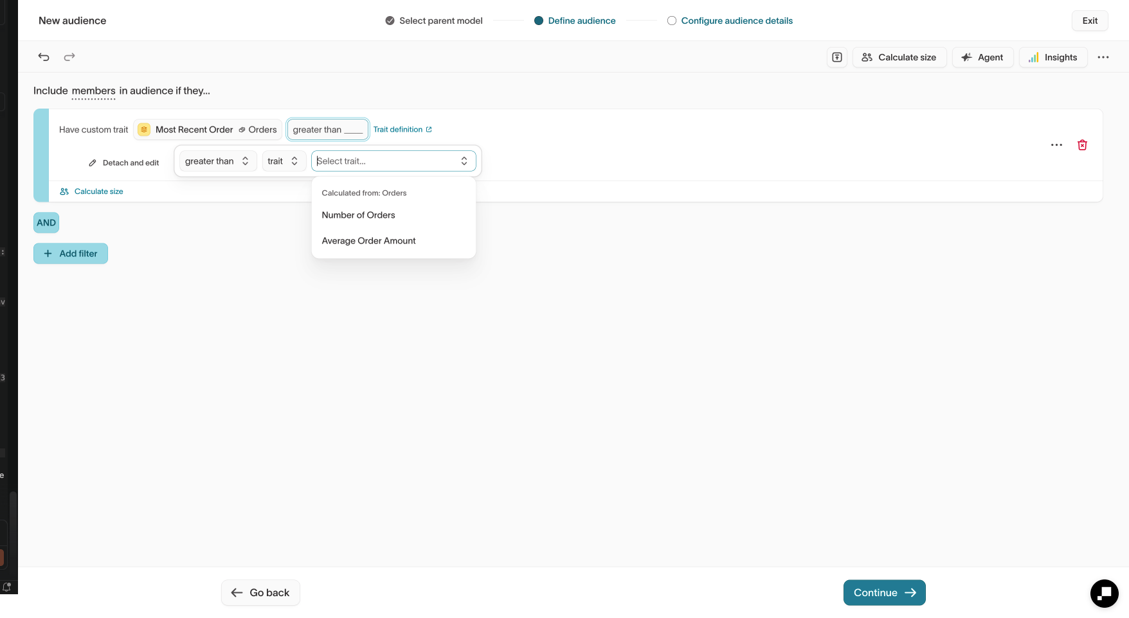Click Exit to leave audience builder
Image resolution: width=1129 pixels, height=618 pixels.
pyautogui.click(x=1090, y=21)
